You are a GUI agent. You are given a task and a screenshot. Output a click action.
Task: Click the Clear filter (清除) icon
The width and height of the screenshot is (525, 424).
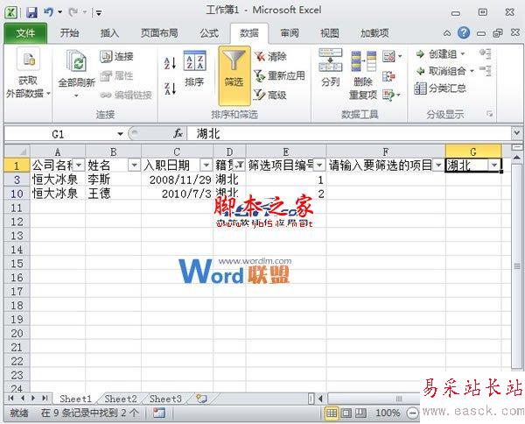pyautogui.click(x=260, y=56)
